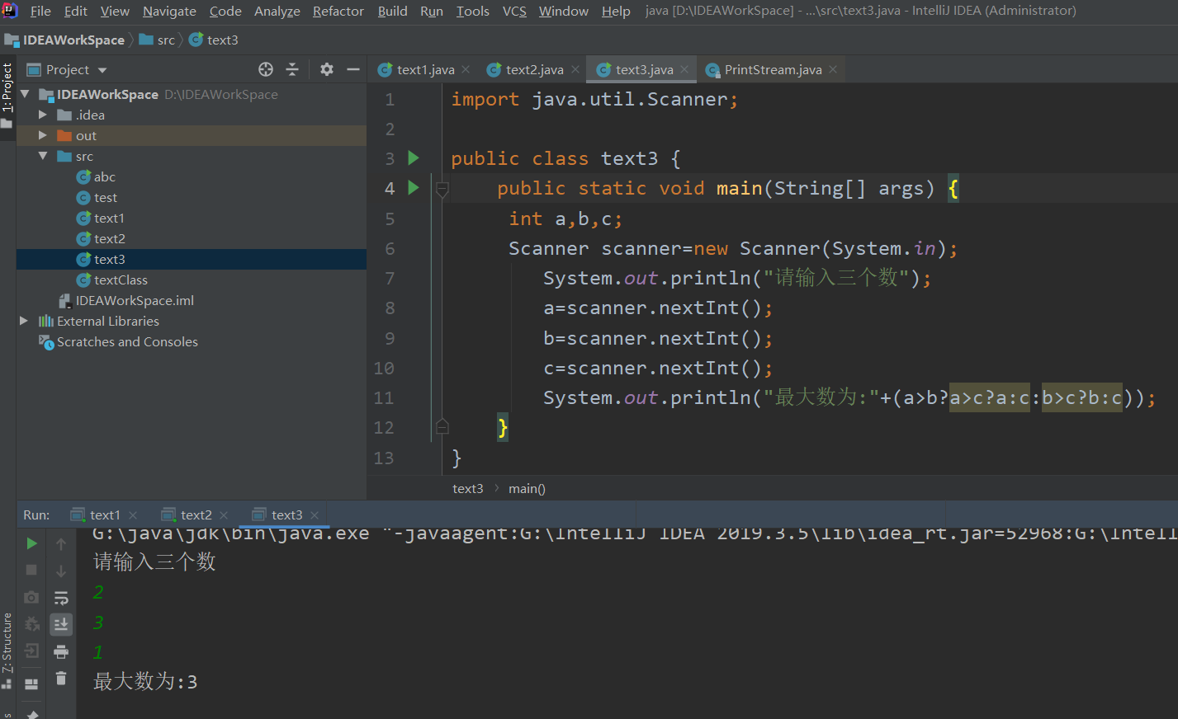Click line number 11 in gutter
Screen dimensions: 1178x719
coord(384,397)
